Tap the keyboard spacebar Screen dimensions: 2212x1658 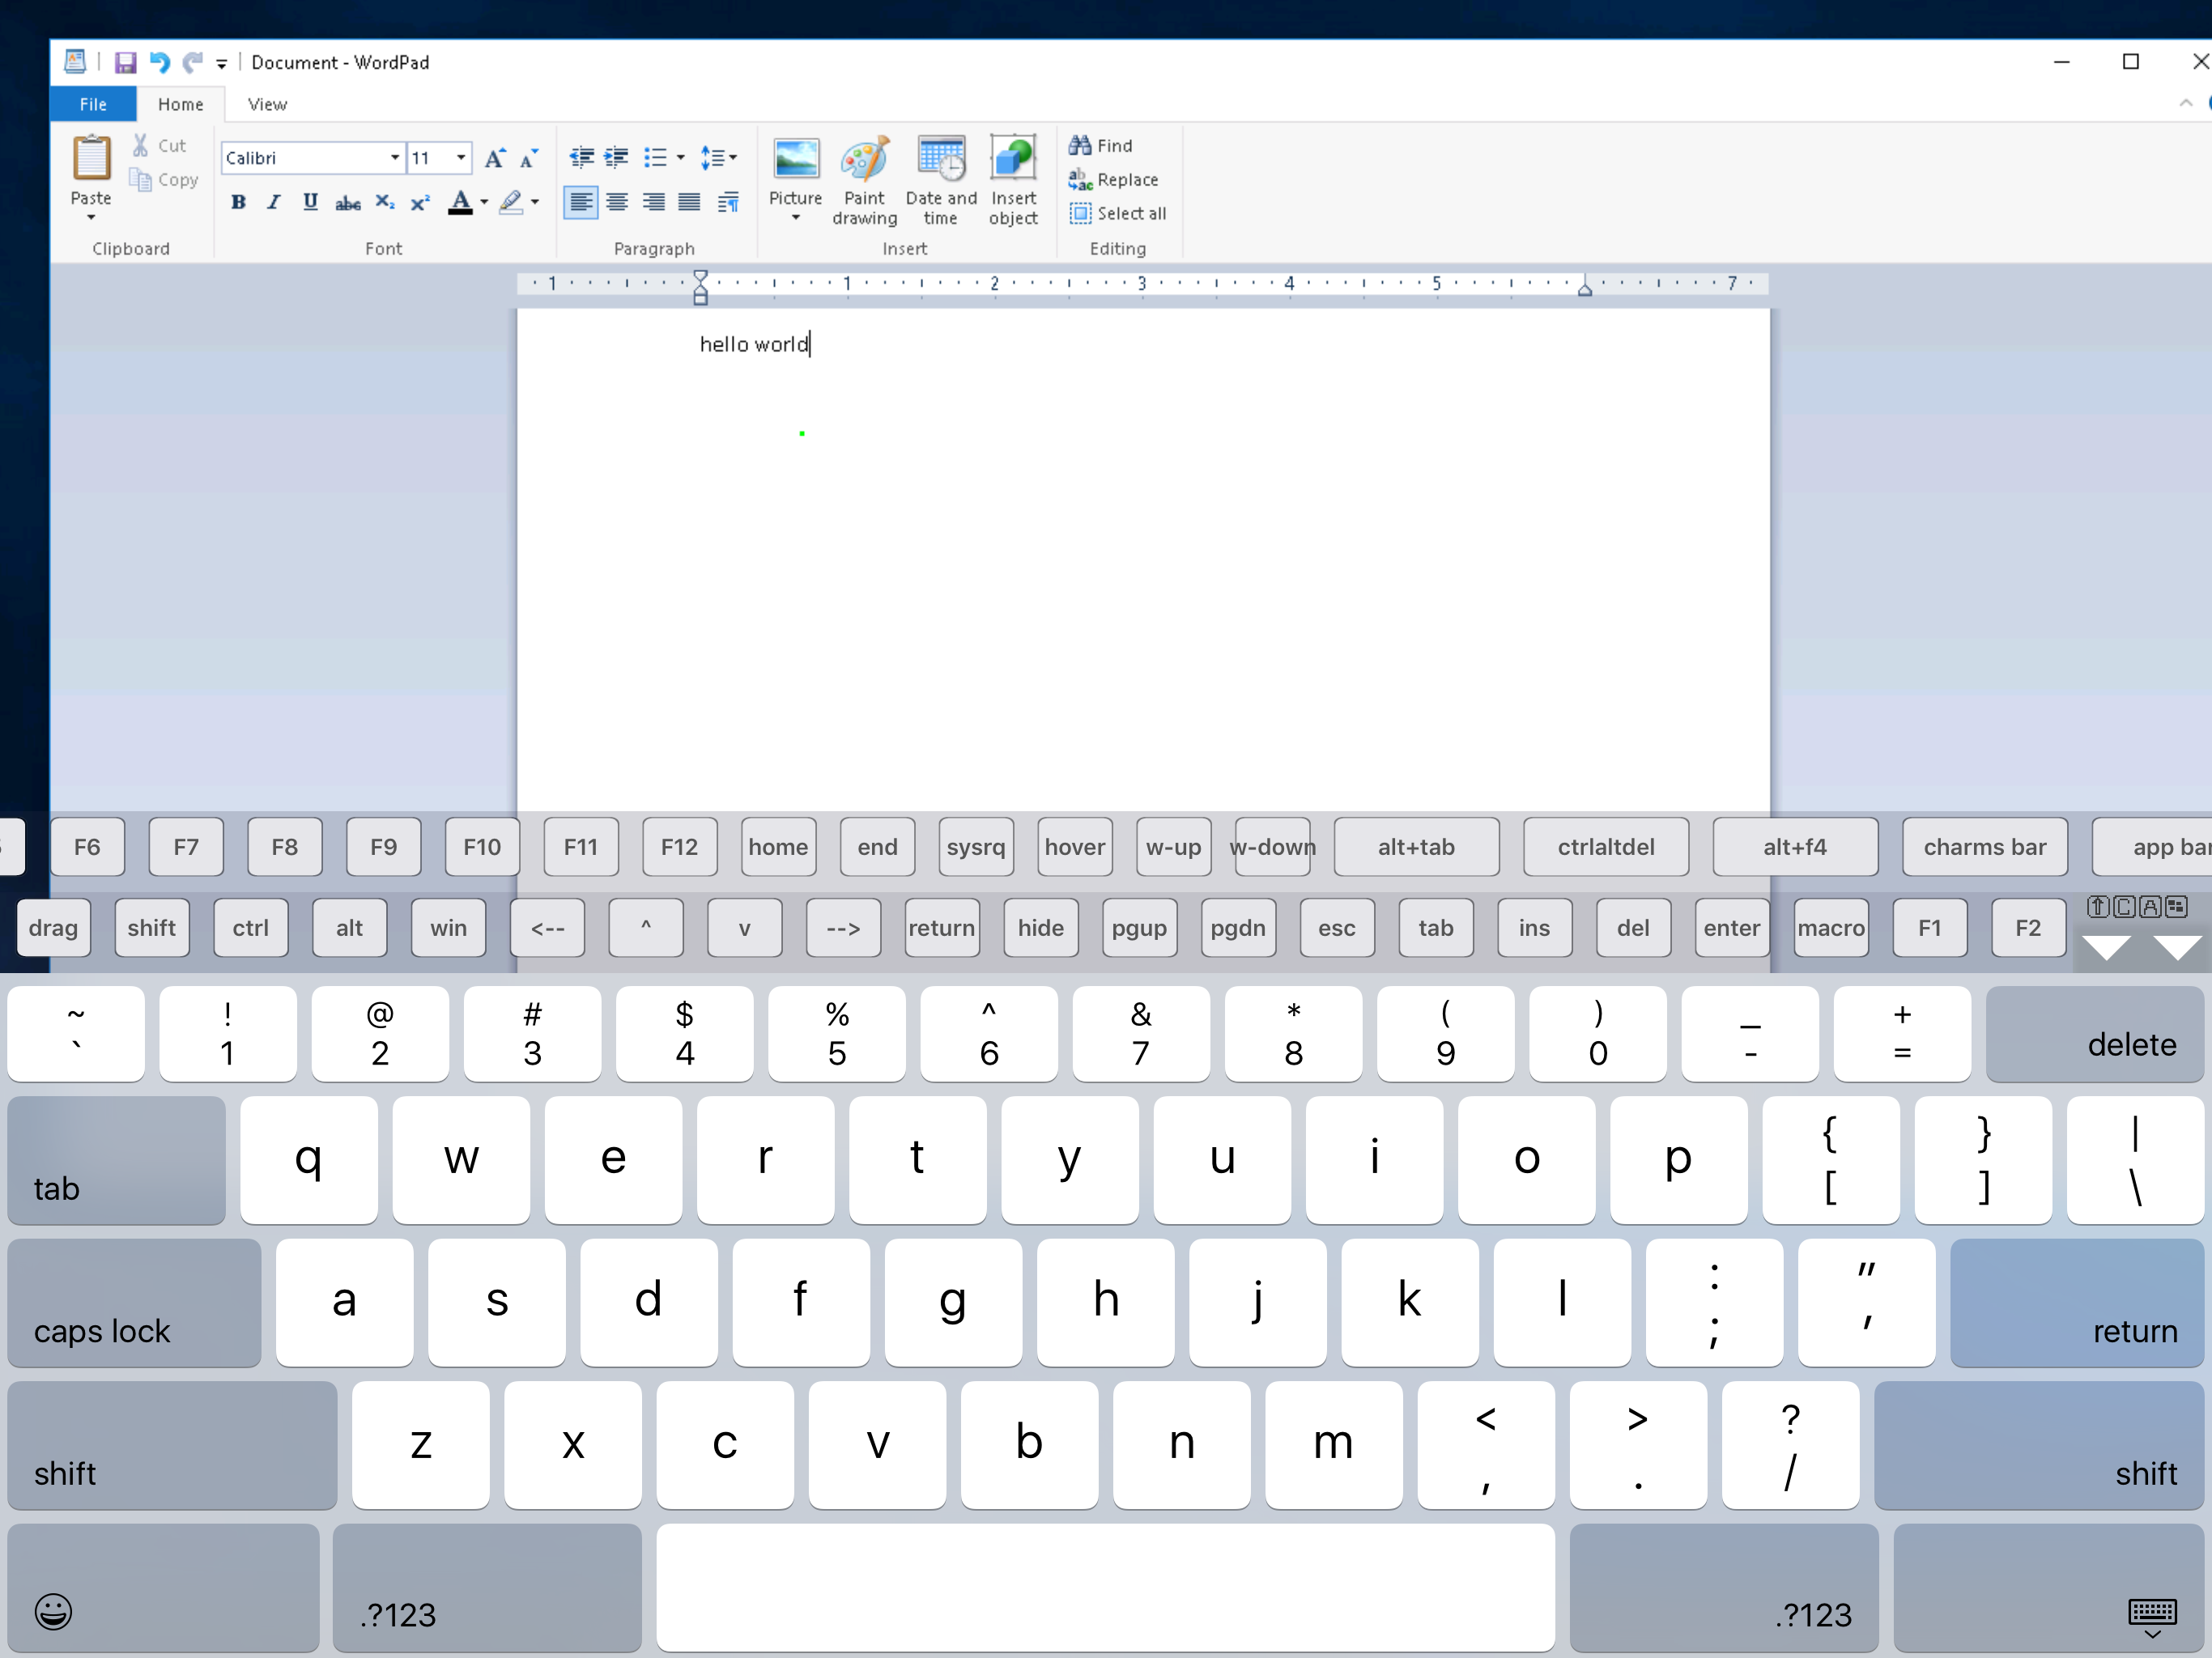point(1105,1587)
